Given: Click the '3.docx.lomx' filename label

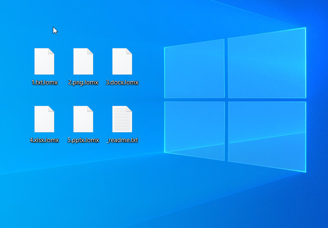Looking at the screenshot, I should point(122,82).
